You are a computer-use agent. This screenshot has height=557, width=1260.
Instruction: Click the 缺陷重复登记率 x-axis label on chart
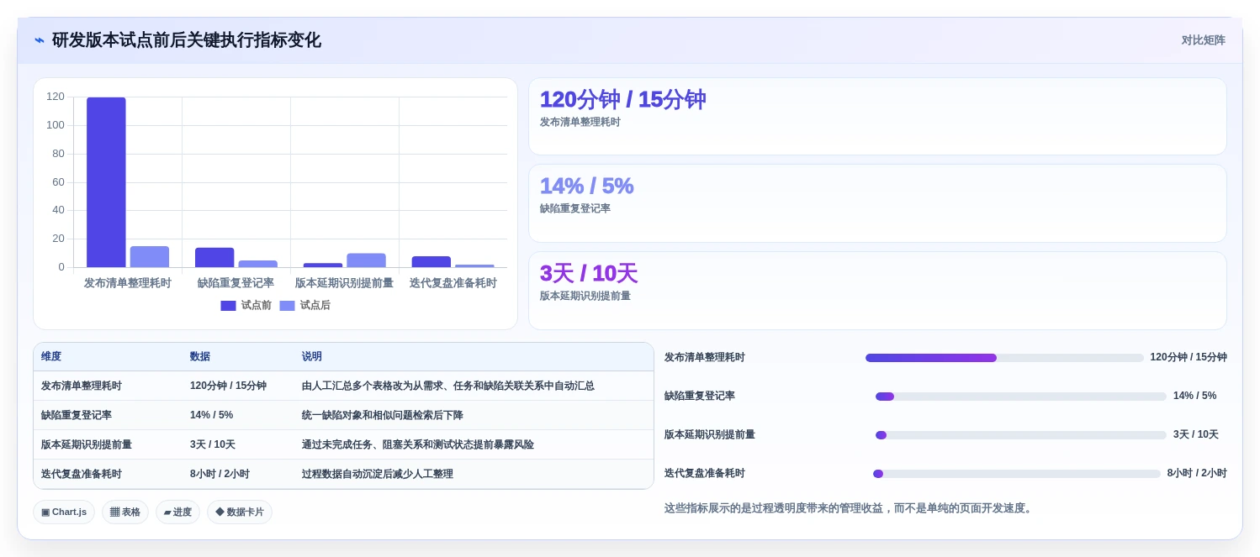[236, 283]
